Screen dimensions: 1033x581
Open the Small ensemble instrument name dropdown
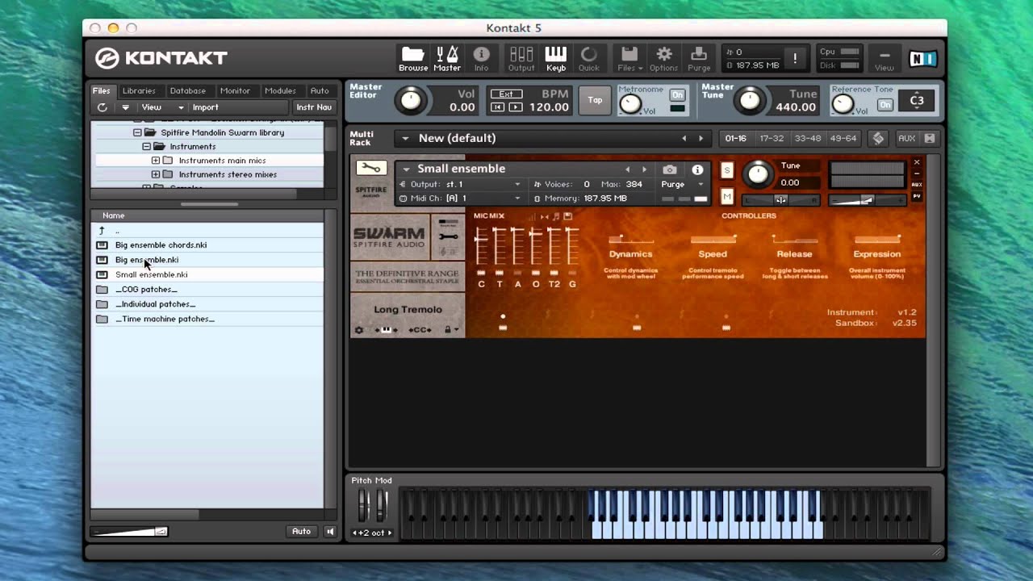tap(407, 169)
